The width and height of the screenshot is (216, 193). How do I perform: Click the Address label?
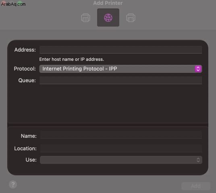(25, 50)
